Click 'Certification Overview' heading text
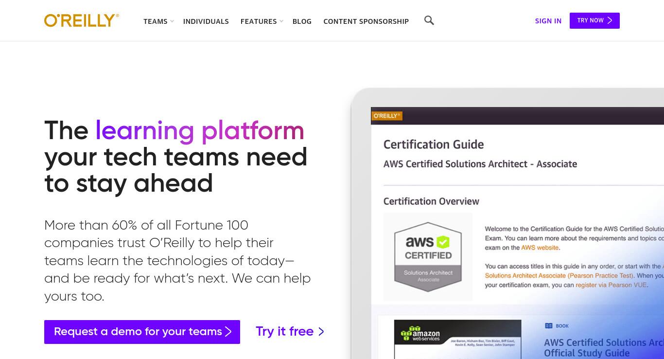664x359 pixels. click(431, 201)
